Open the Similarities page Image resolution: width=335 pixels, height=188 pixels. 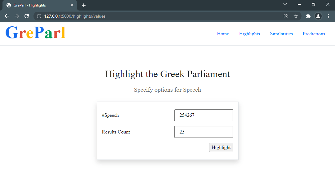(281, 34)
